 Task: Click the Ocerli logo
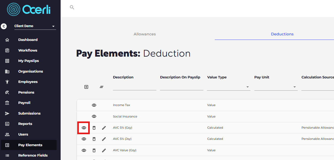29,10
